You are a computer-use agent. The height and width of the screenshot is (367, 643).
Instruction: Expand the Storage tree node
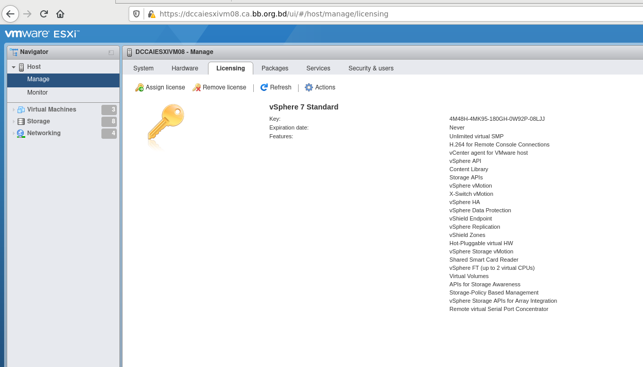14,121
